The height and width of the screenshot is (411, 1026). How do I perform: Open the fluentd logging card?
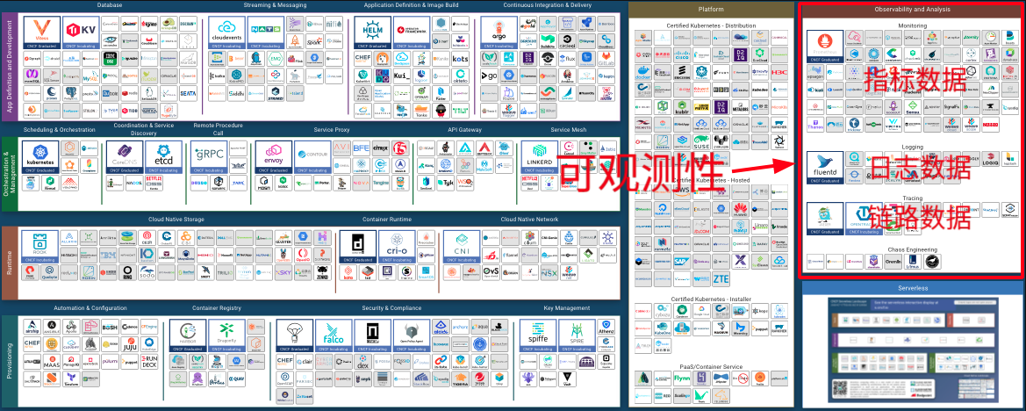tap(824, 169)
